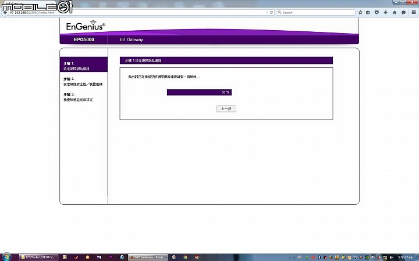Image resolution: width=419 pixels, height=261 pixels.
Task: Bookmark this page with the star icon
Action: 360,13
